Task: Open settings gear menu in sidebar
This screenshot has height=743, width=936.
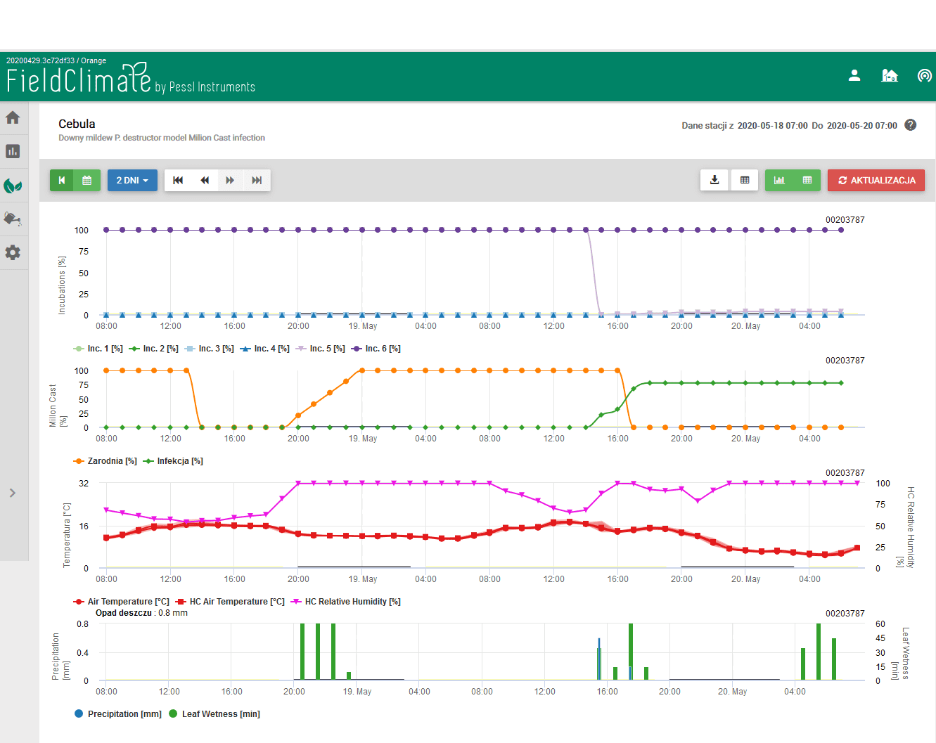Action: pos(13,252)
